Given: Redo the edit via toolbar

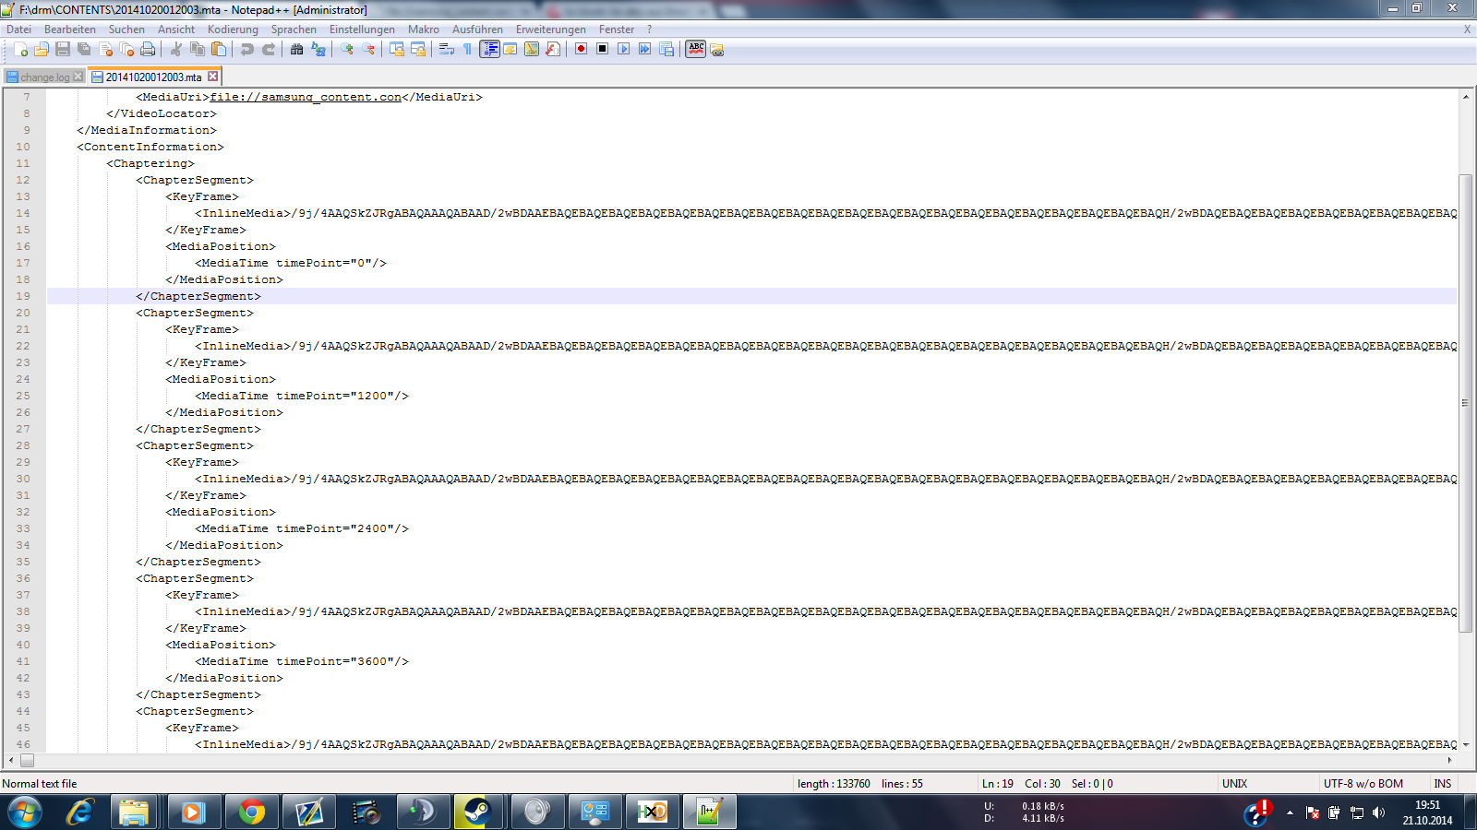Looking at the screenshot, I should pyautogui.click(x=269, y=49).
